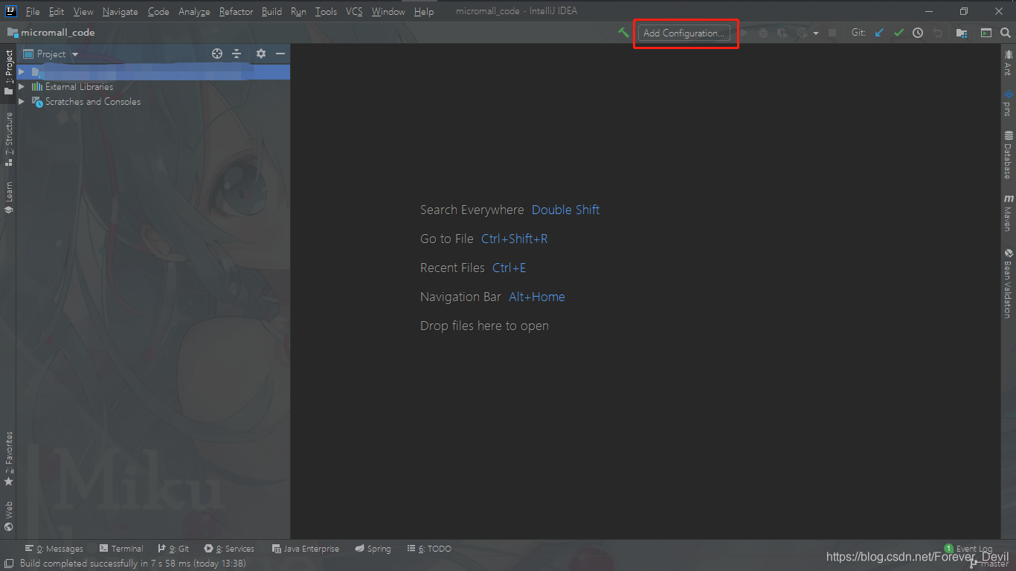Open the Web side tab
Viewport: 1016px width, 571px height.
(8, 517)
